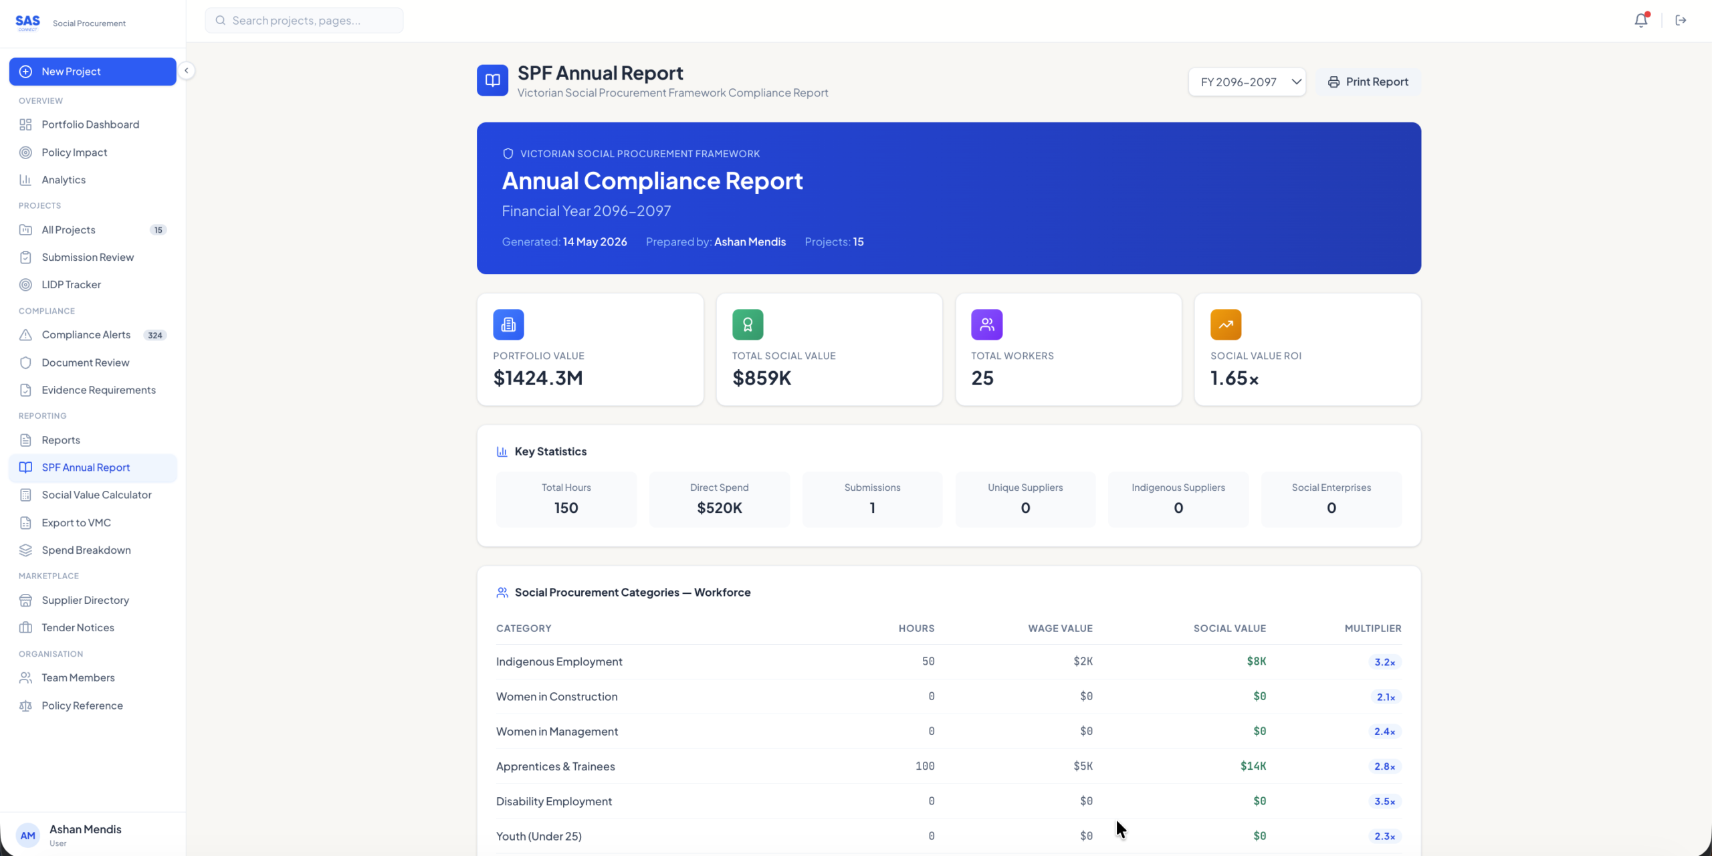Click Ashan Mendis name in sidebar footer
The height and width of the screenshot is (856, 1712).
86,829
